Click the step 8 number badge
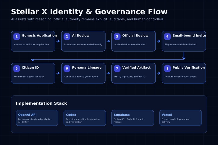The image size is (218, 145). pyautogui.click(x=167, y=69)
